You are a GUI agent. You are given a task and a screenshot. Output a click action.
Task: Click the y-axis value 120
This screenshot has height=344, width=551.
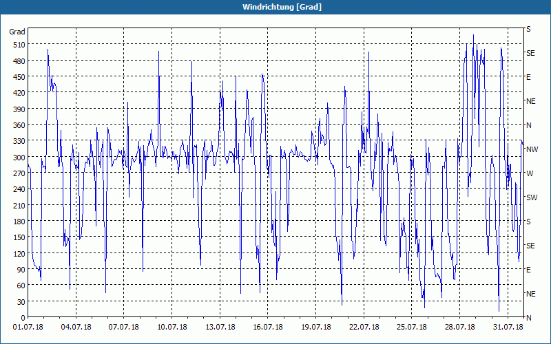(x=19, y=254)
